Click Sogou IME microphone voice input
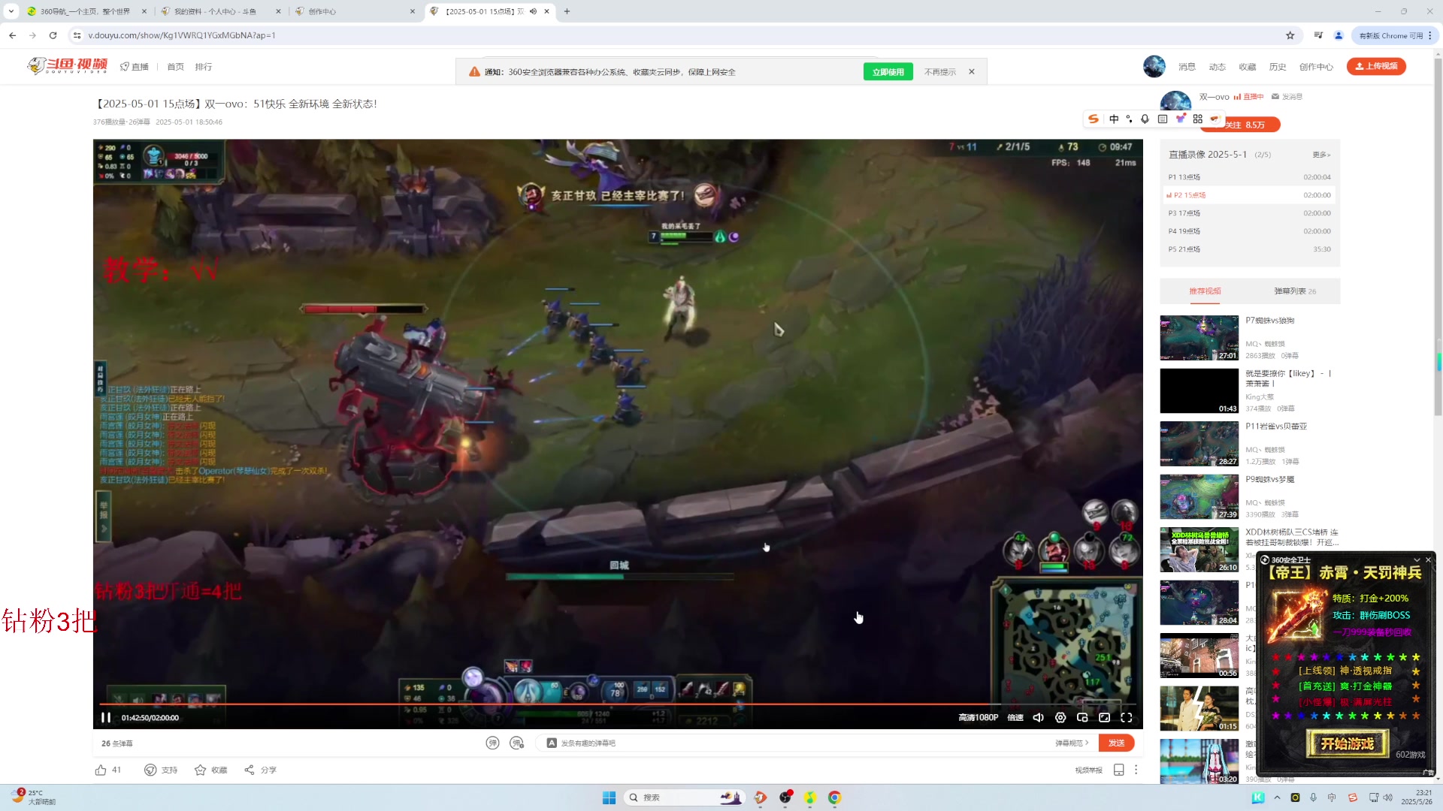Screen dimensions: 1443x811 click(x=1145, y=119)
